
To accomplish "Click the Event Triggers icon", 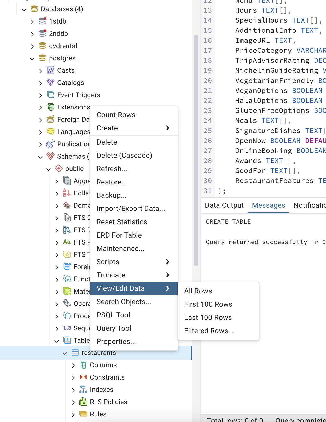I will tap(51, 95).
